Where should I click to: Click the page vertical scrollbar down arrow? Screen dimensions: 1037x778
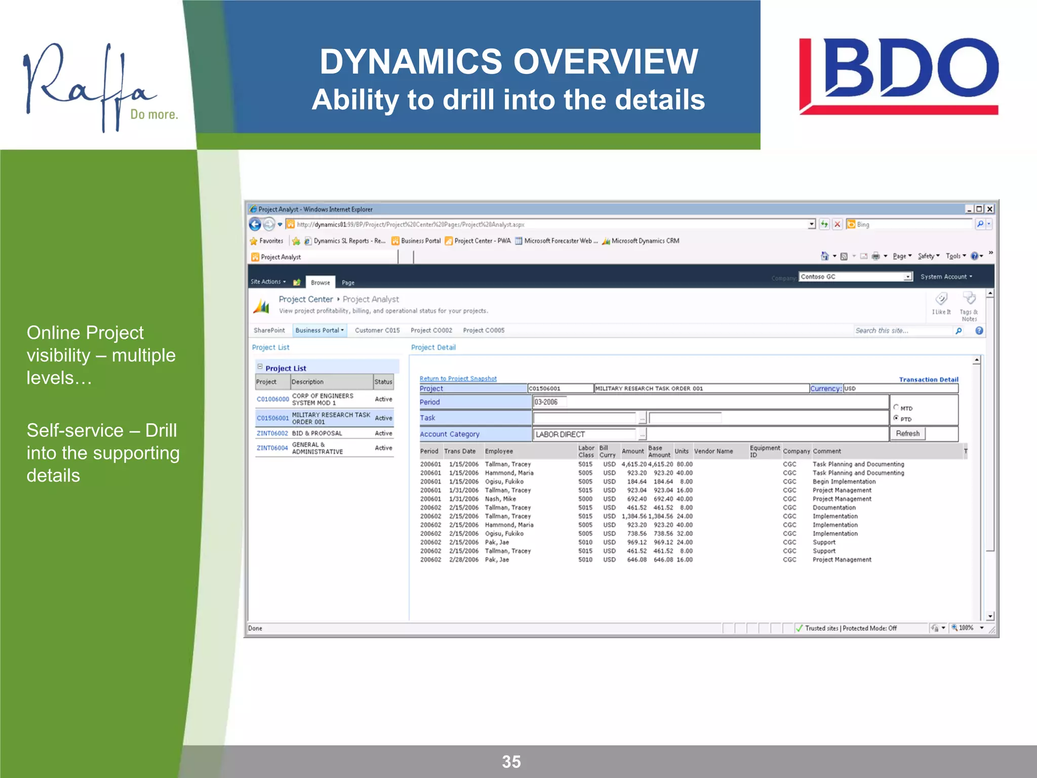pos(990,616)
